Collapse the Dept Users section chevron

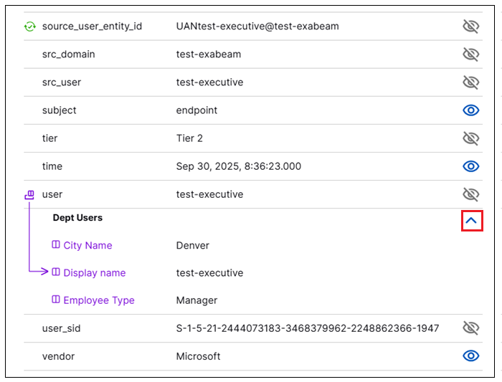[471, 221]
